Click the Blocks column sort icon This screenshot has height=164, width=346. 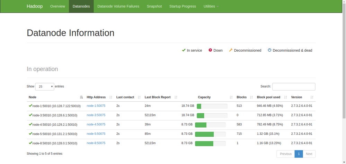tap(251, 98)
